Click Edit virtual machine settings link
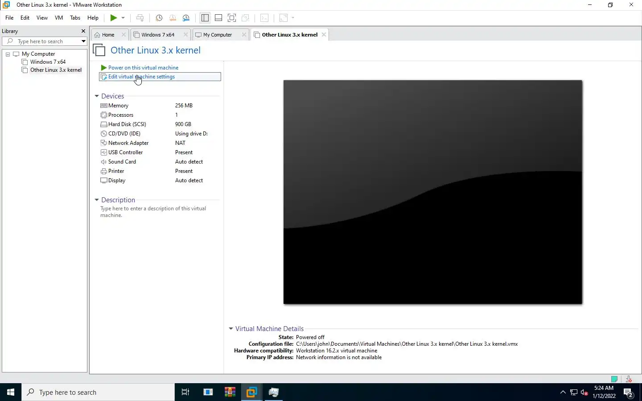The height and width of the screenshot is (401, 642). [141, 77]
